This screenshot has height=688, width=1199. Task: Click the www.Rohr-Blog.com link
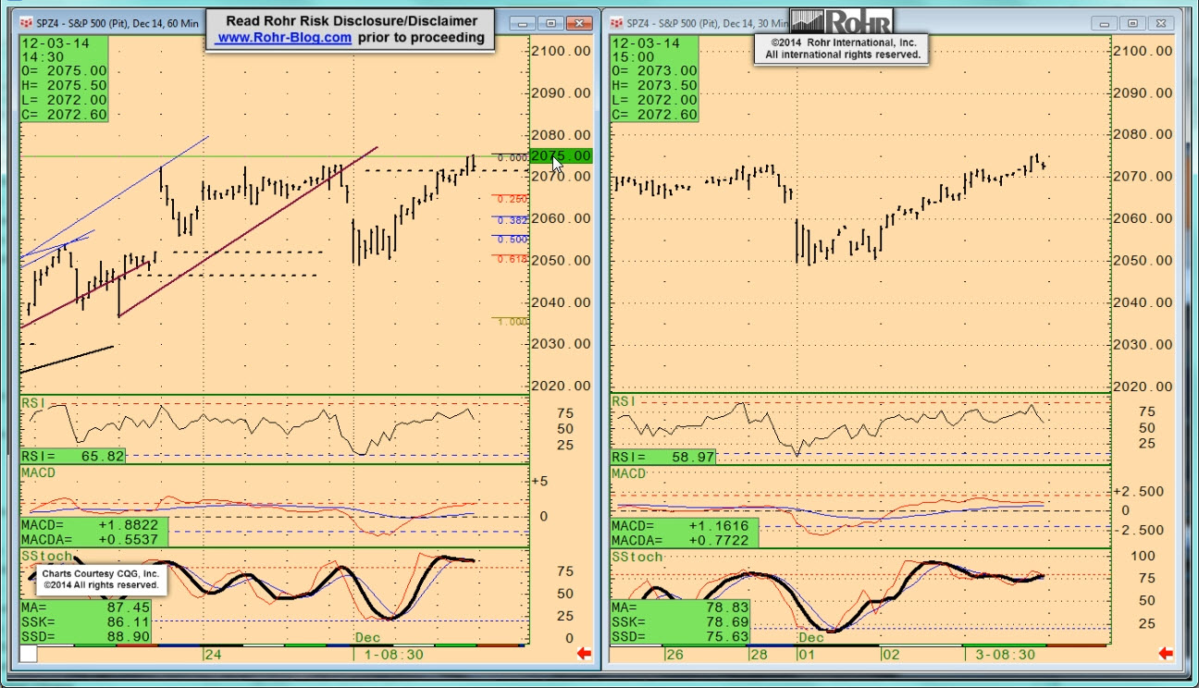pyautogui.click(x=284, y=38)
